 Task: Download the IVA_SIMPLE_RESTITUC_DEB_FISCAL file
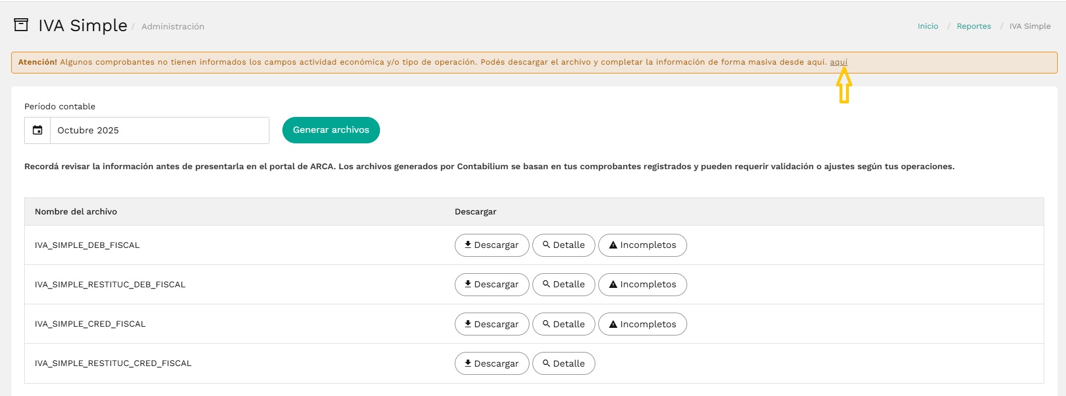pos(492,284)
